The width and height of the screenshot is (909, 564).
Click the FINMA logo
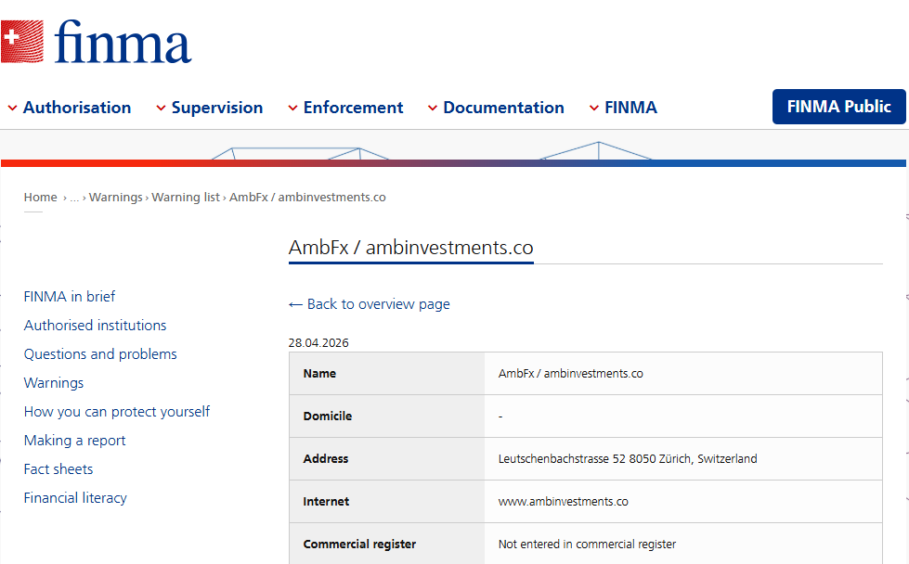coord(97,42)
